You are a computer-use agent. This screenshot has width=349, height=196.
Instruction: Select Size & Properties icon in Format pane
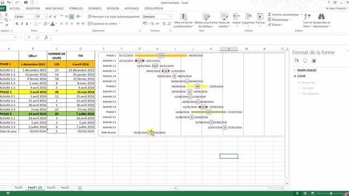(x=314, y=60)
